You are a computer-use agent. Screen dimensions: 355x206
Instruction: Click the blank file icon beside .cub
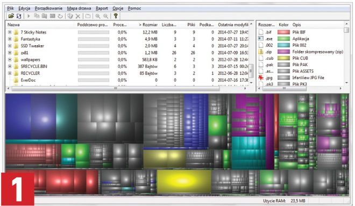point(261,58)
